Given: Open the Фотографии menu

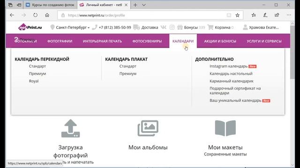Looking at the screenshot, I should [60, 41].
